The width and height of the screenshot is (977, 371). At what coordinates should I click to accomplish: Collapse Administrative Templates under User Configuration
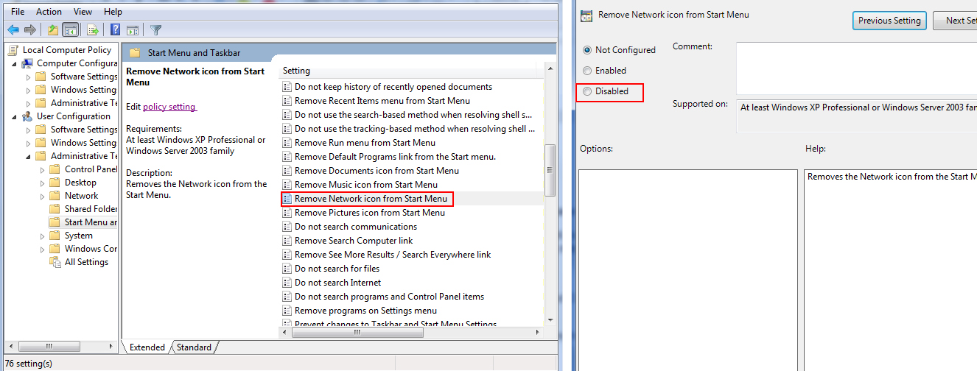click(x=29, y=156)
